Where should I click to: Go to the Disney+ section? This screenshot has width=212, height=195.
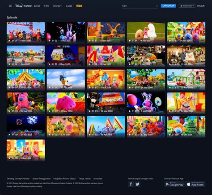coord(57,6)
